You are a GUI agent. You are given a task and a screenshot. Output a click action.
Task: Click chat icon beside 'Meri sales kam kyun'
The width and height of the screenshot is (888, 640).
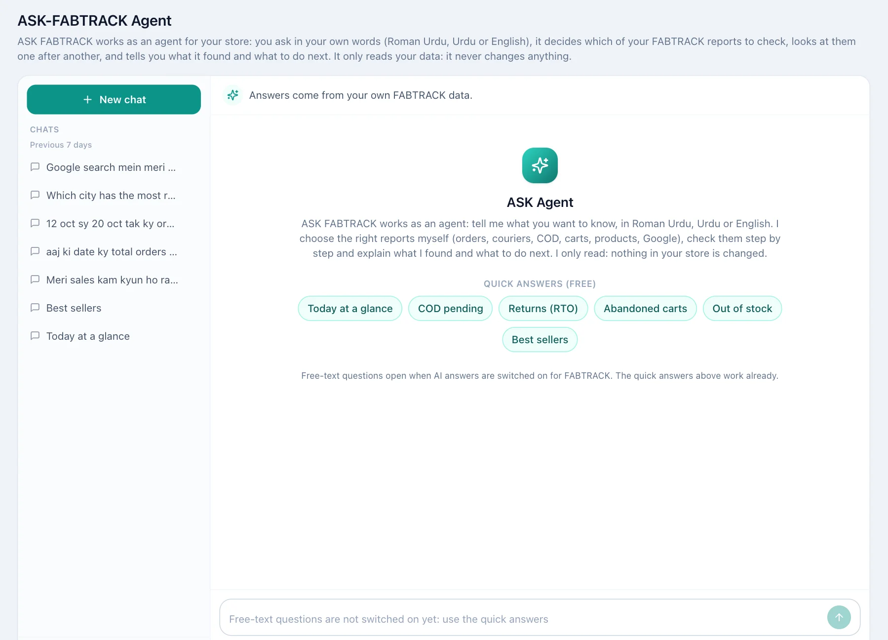35,280
